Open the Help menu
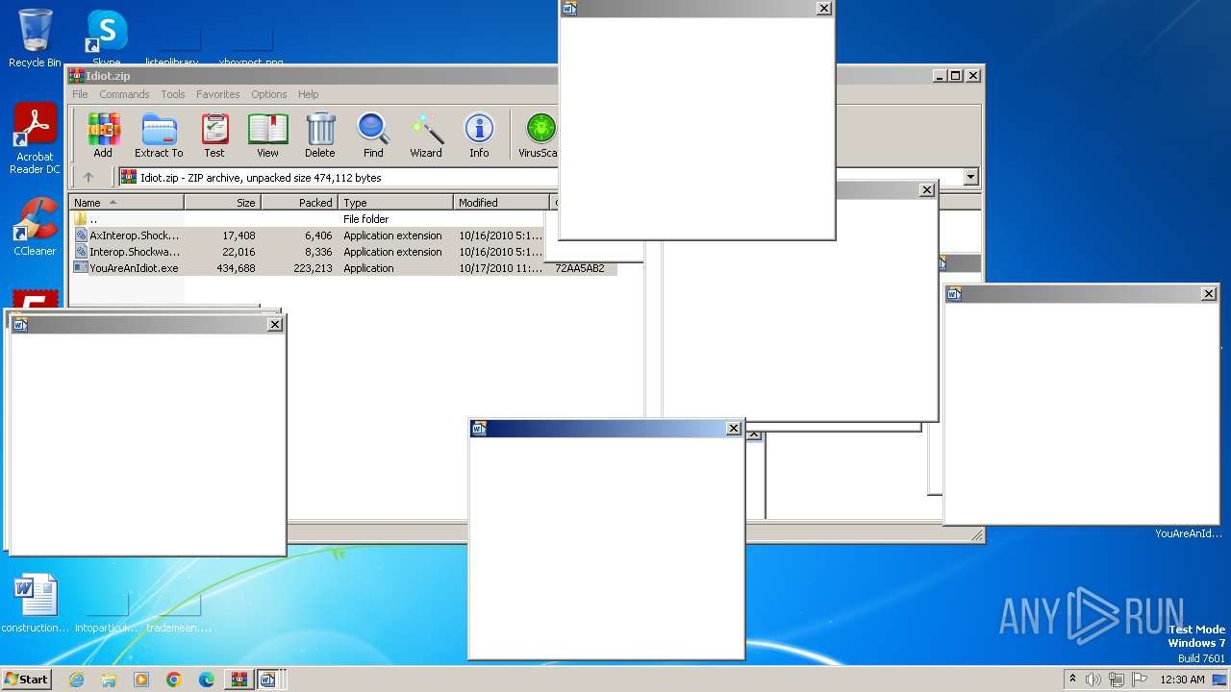The height and width of the screenshot is (692, 1231). coord(309,94)
